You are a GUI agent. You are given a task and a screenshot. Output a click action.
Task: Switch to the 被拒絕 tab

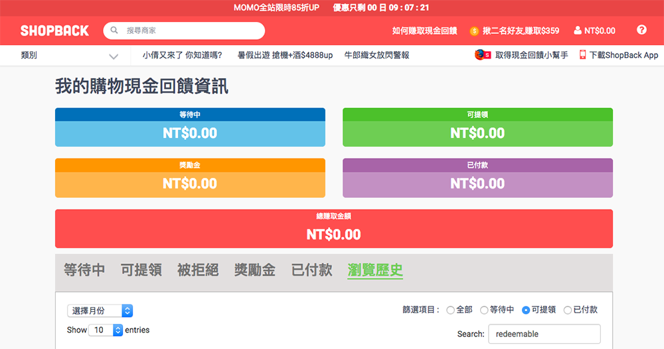[198, 270]
